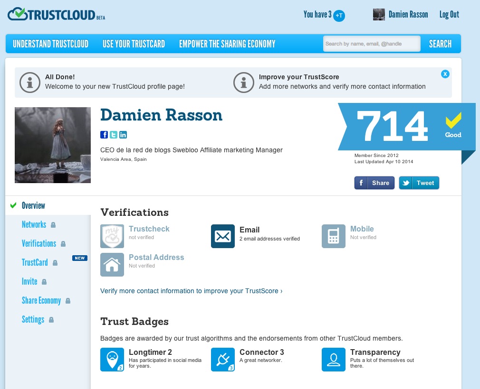Click the Twitter icon under the profile name

[114, 135]
